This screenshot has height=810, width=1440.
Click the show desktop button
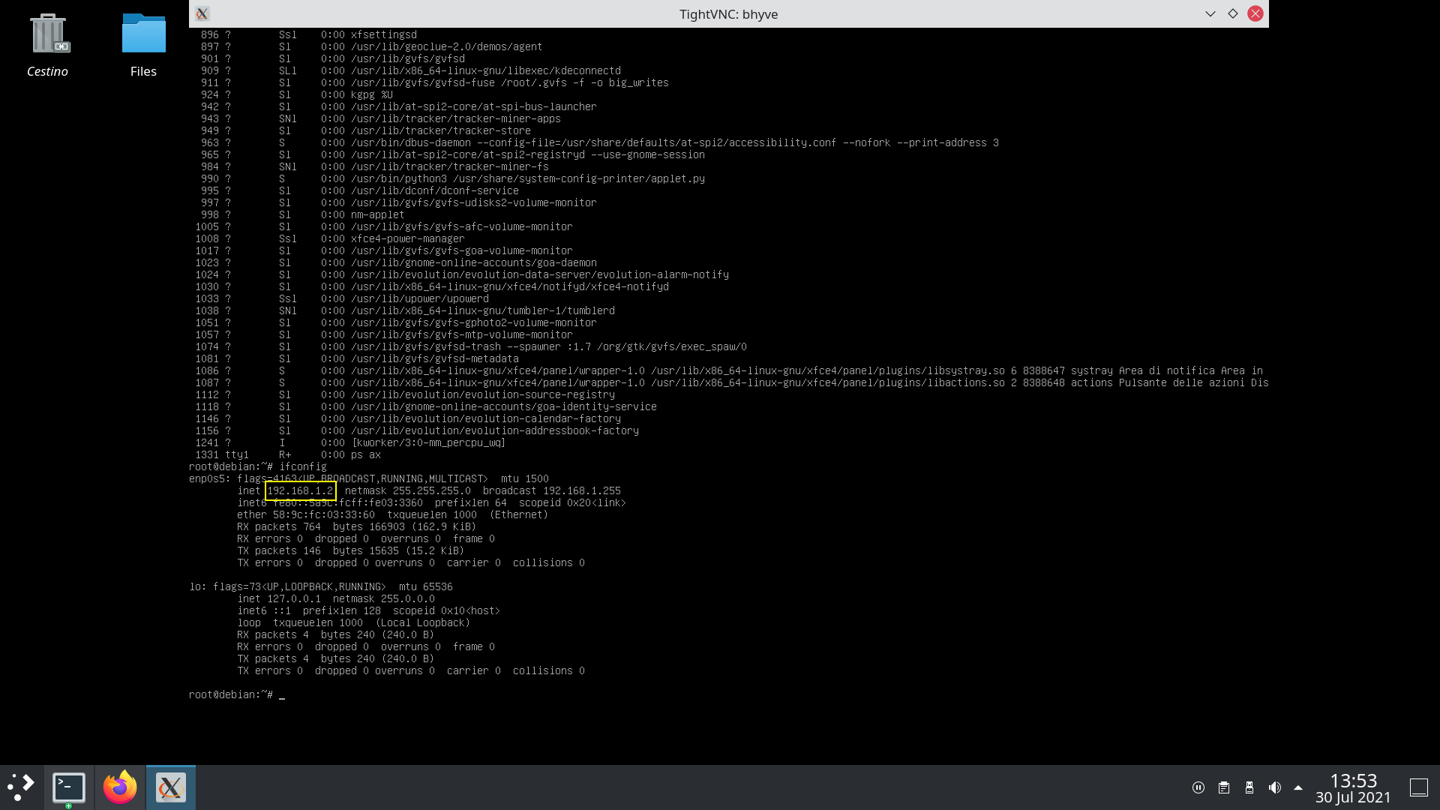pos(1419,787)
